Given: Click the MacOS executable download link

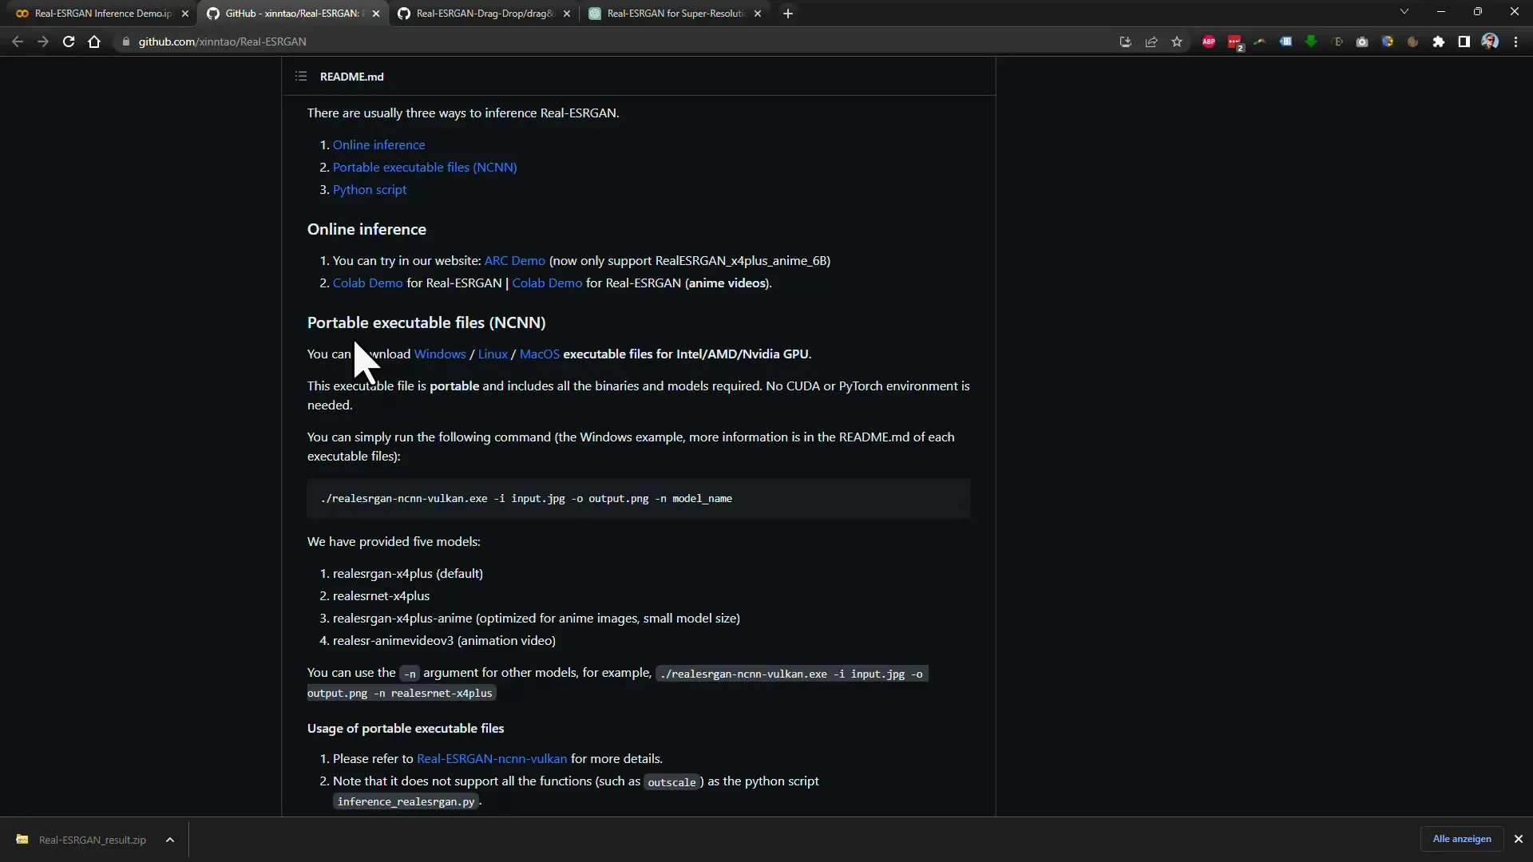Looking at the screenshot, I should point(539,353).
